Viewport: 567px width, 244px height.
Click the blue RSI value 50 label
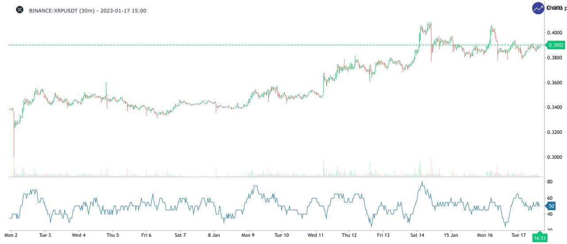point(551,206)
